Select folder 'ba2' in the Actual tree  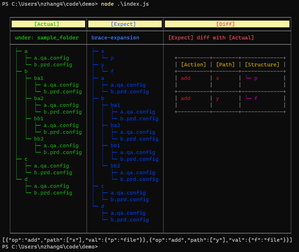click(39, 98)
